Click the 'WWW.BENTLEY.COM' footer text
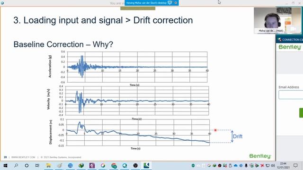This screenshot has height=170, width=303. 23,157
